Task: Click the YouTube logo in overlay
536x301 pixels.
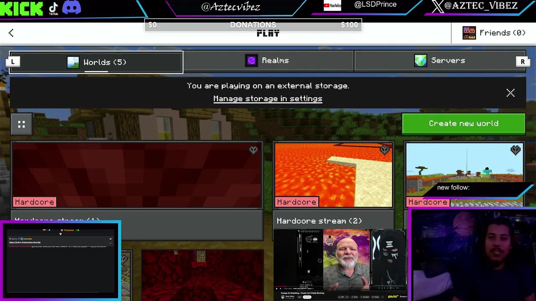Action: pos(332,5)
